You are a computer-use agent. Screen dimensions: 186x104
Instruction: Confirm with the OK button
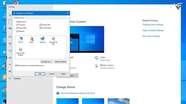[40, 74]
